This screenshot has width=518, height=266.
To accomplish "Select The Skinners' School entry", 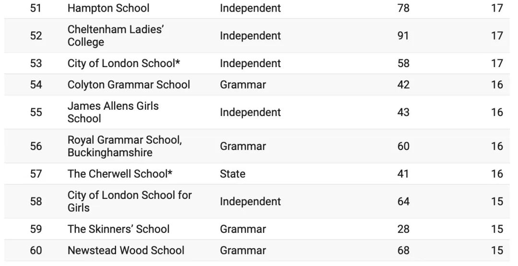I will [118, 229].
